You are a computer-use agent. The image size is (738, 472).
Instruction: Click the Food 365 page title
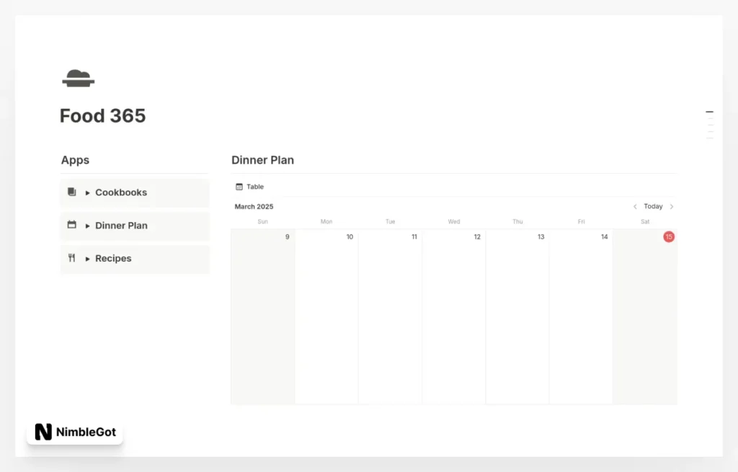(102, 116)
